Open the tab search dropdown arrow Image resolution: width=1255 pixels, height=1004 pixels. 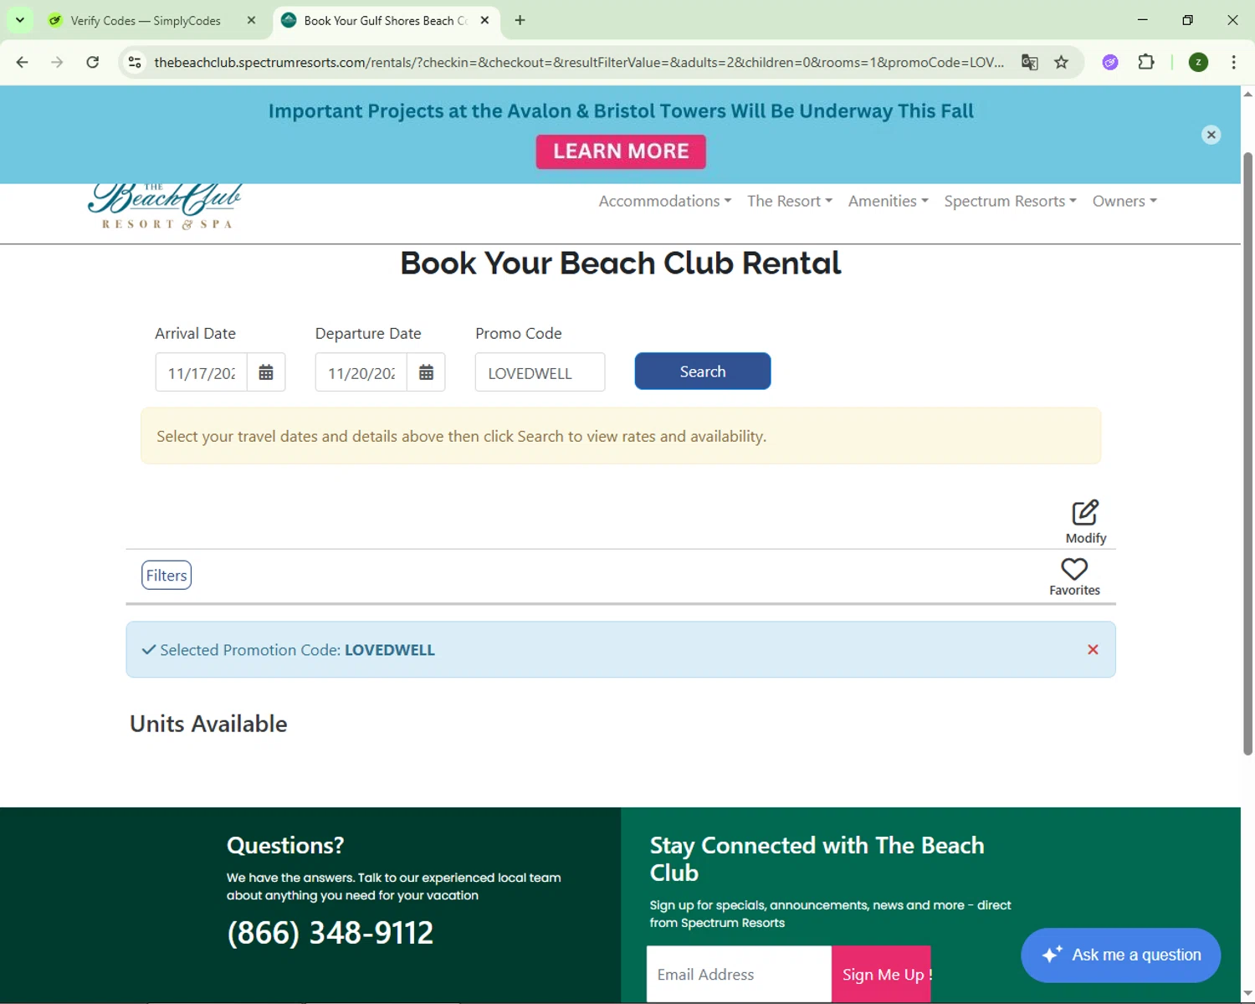coord(20,20)
